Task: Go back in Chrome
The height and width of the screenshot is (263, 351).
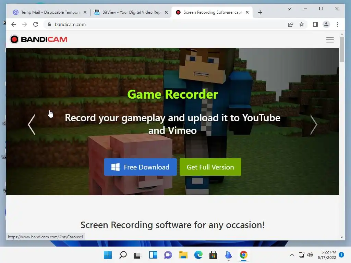Action: (14, 24)
